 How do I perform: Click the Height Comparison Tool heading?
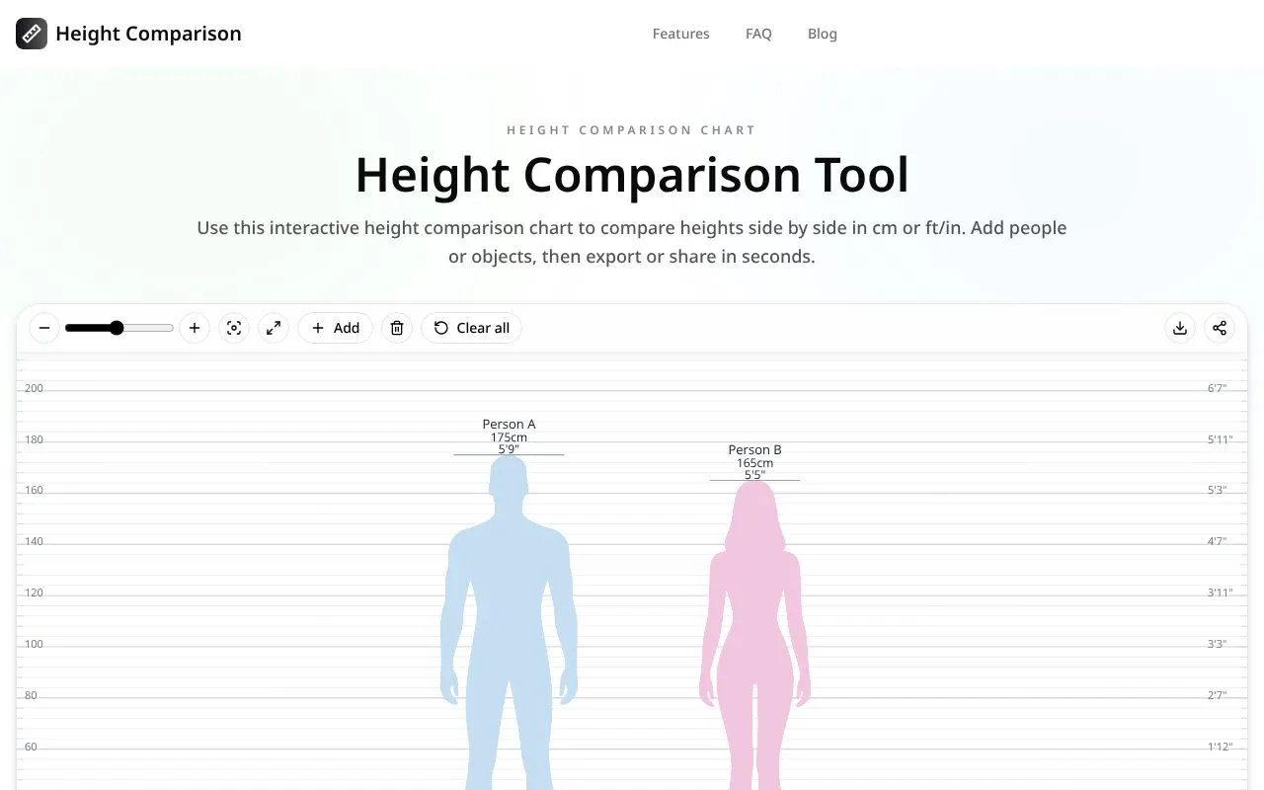pos(632,175)
